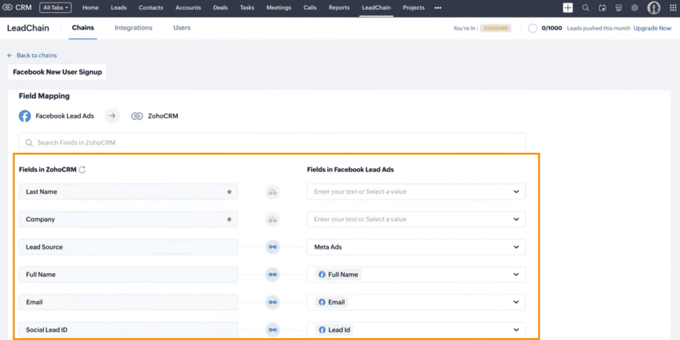The height and width of the screenshot is (340, 680).
Task: Click the leads-pushed progress circle
Action: click(533, 28)
